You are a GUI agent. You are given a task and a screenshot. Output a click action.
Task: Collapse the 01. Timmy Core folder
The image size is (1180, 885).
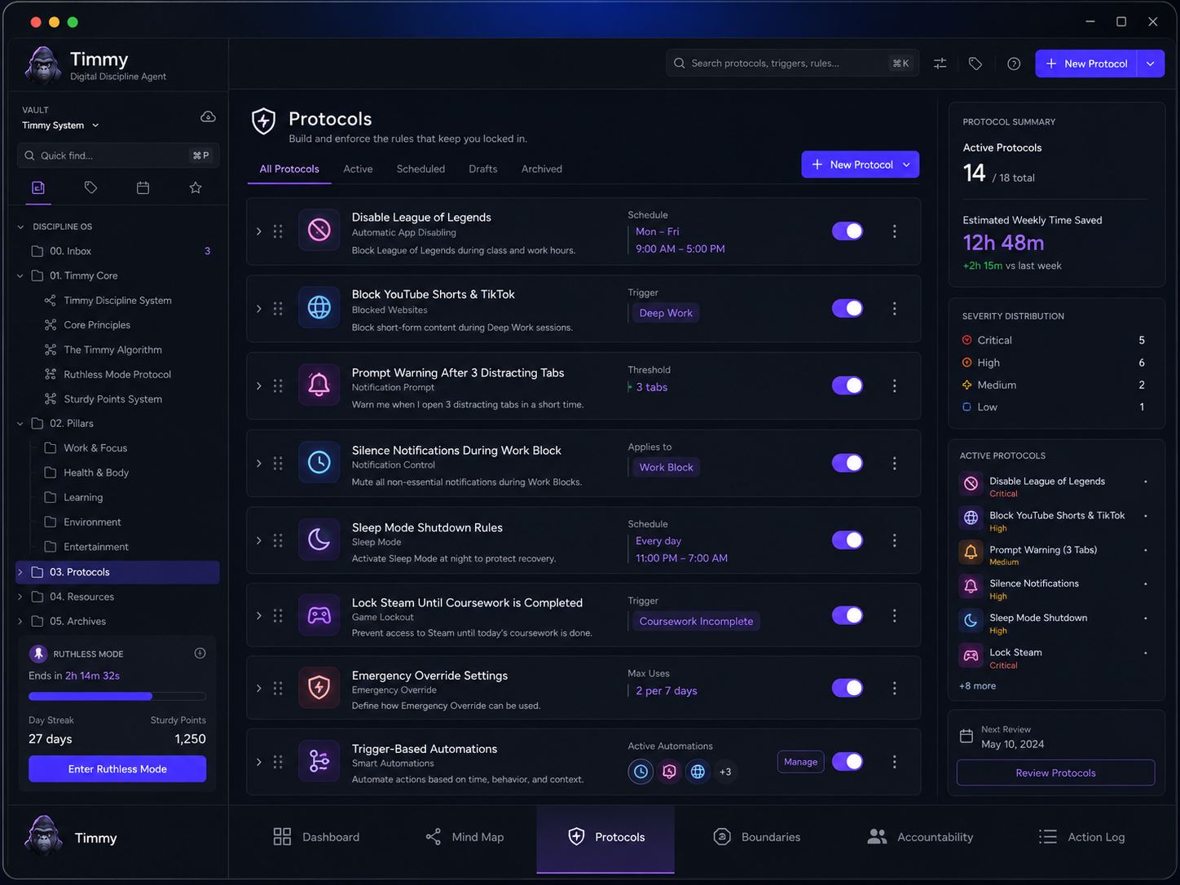pyautogui.click(x=20, y=276)
